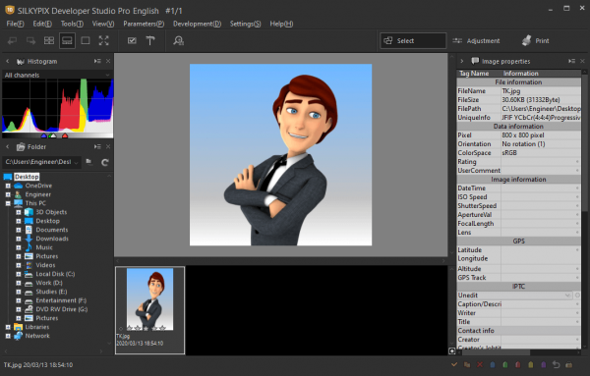Open the View menu

point(103,24)
